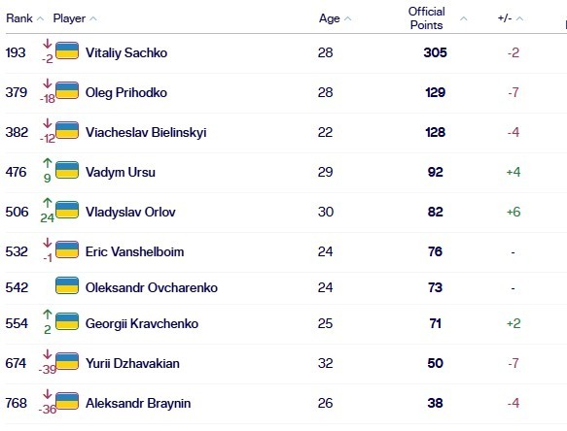Screen dimensions: 567x431
Task: Click the flag icon beside Oleksandr Ovcharenko
Action: coord(67,285)
